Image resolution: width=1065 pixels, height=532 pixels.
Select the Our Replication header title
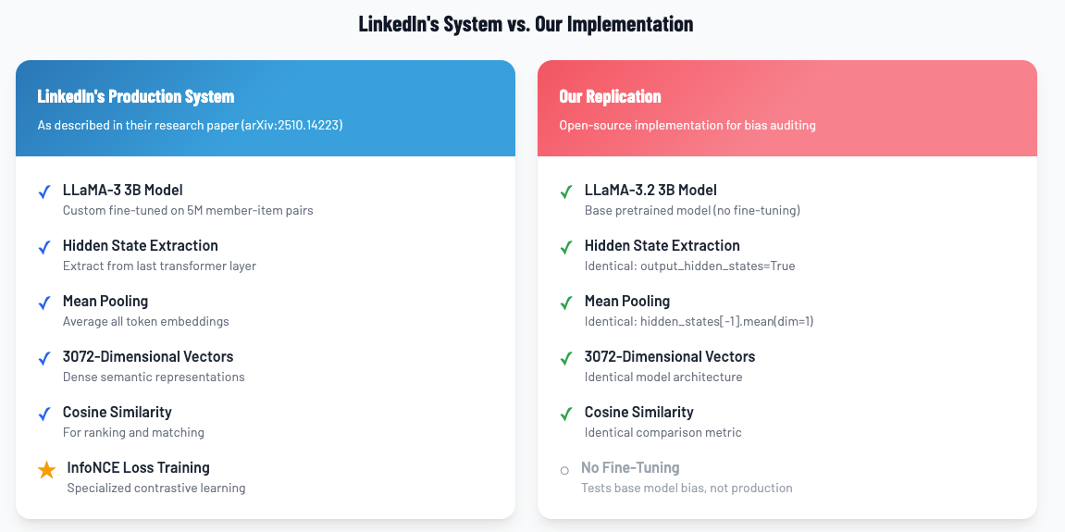click(x=610, y=96)
